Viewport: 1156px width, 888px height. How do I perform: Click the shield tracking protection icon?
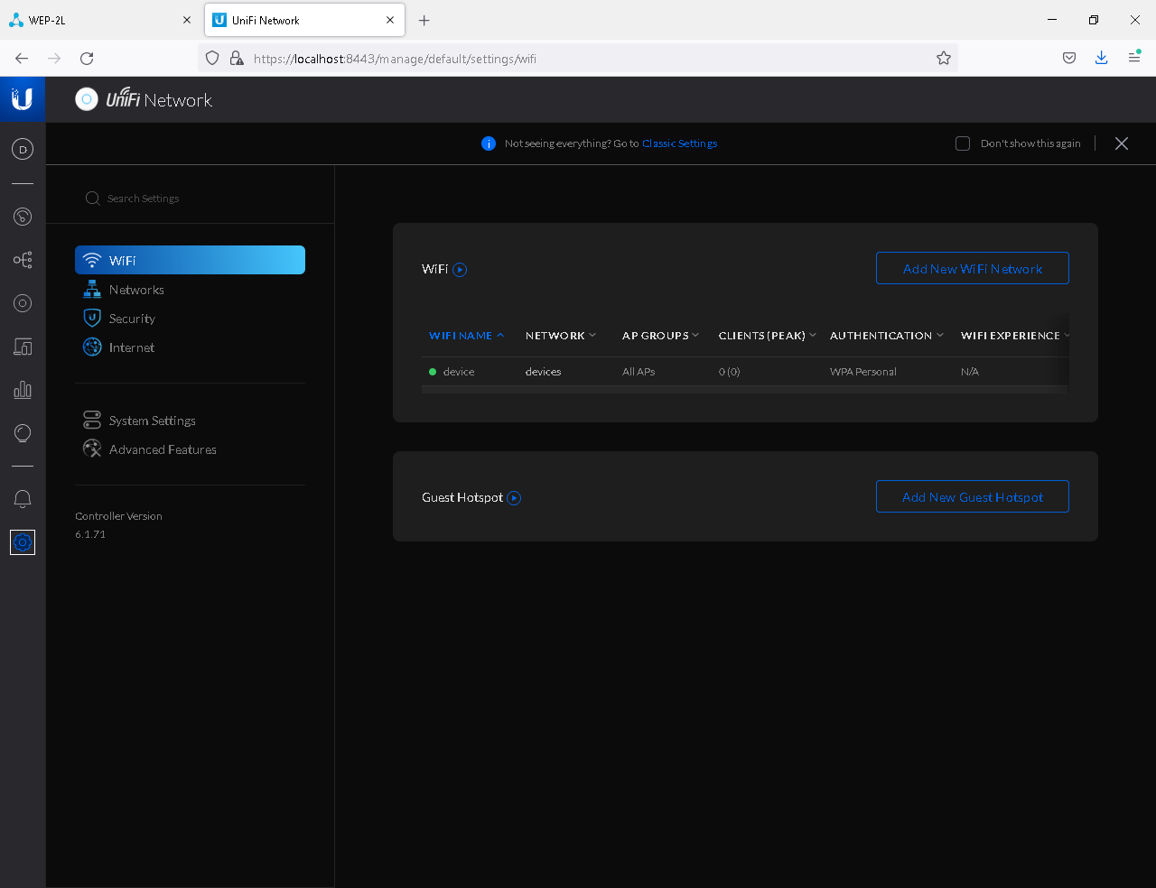pos(212,59)
